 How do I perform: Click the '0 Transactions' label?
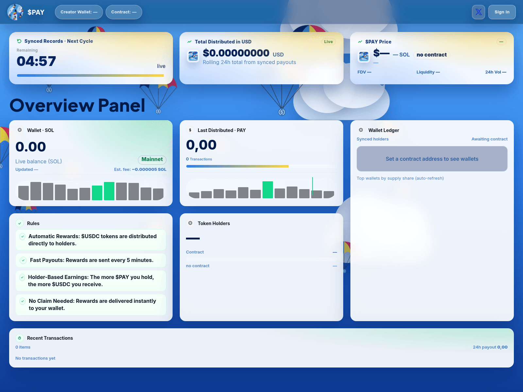tap(199, 159)
